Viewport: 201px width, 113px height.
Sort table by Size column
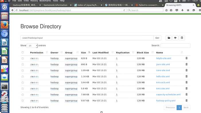(x=83, y=52)
